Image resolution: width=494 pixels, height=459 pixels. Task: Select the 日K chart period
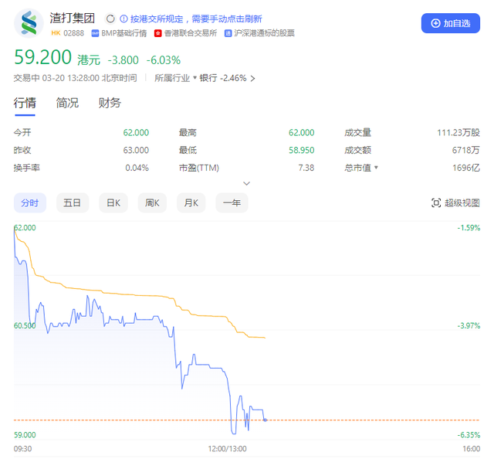click(x=113, y=203)
